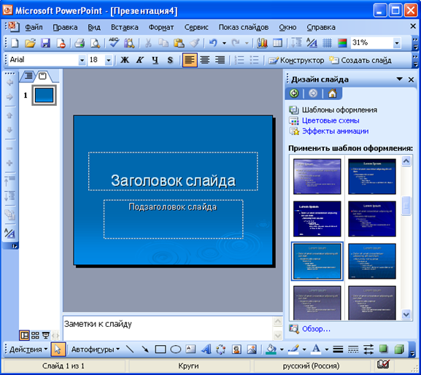Expand the Автофигуры menu
This screenshot has width=421, height=375.
click(96, 349)
